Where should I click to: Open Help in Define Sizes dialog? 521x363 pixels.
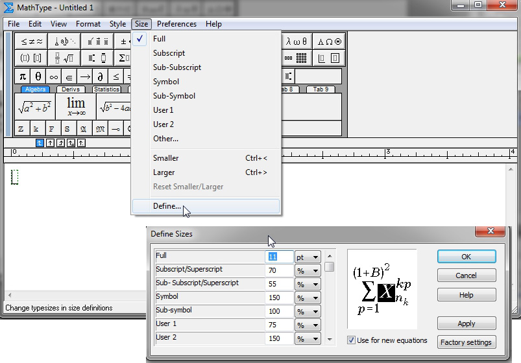coord(466,295)
